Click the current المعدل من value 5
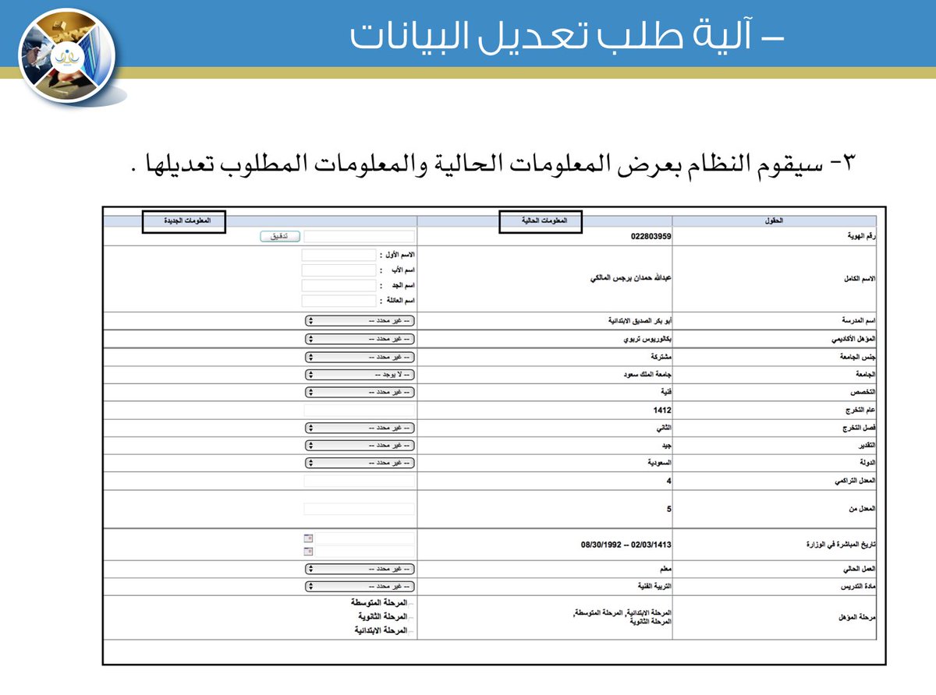936x695 pixels. [669, 509]
